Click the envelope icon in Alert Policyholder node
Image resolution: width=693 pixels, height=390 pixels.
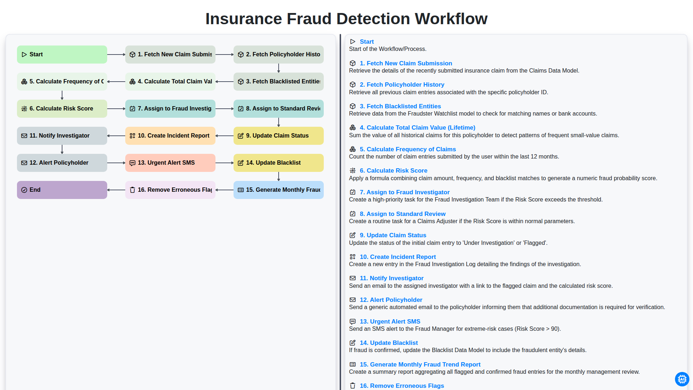click(x=24, y=163)
